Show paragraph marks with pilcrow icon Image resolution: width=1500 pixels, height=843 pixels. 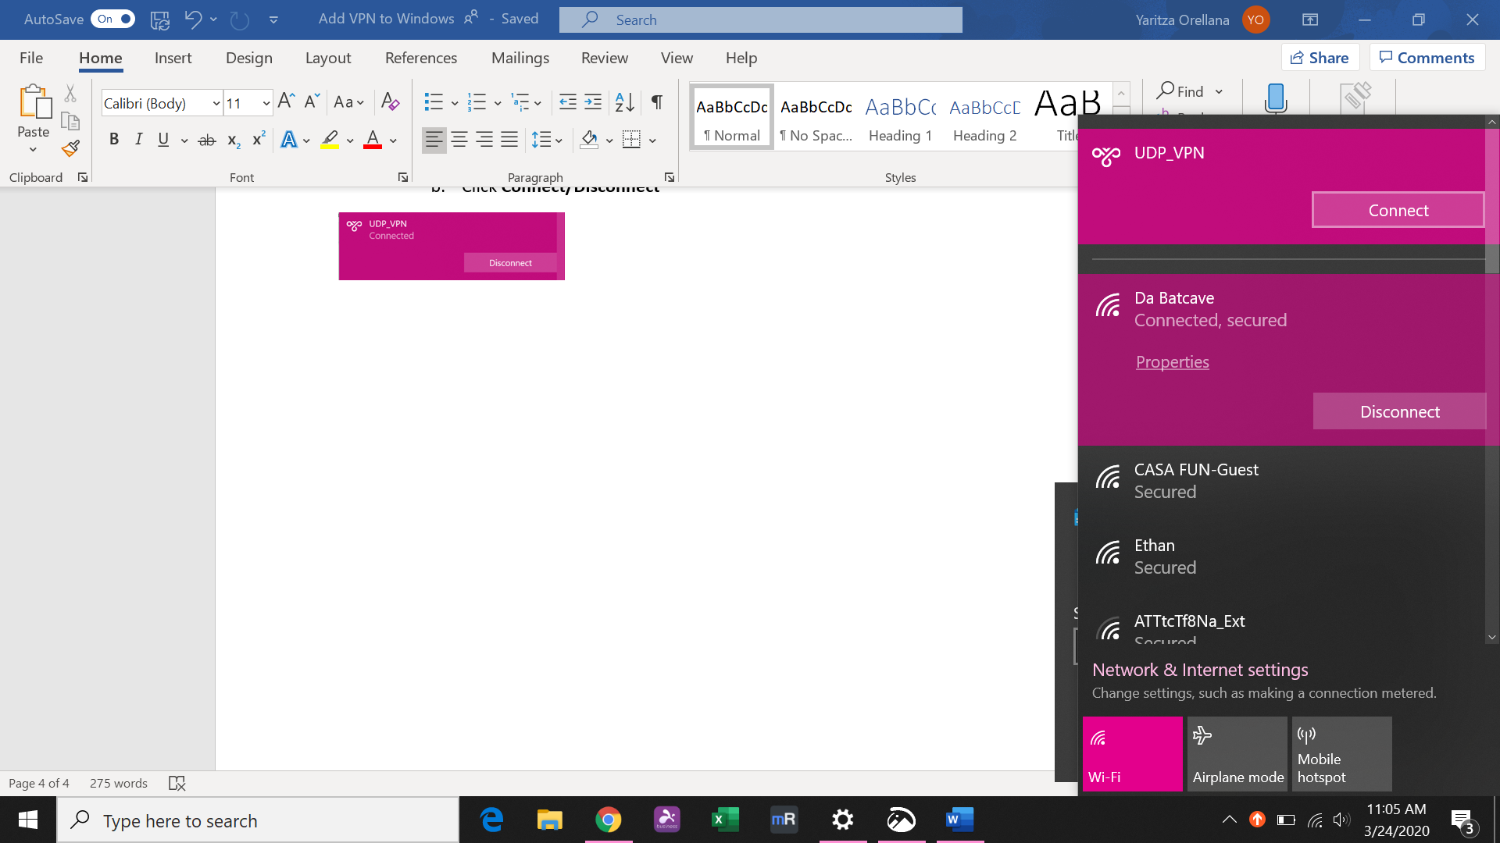(x=657, y=101)
